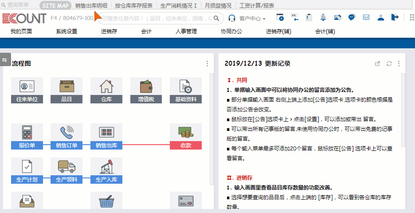Click the 仓库 house icon
Viewport: 415px width, 213px height.
tap(106, 86)
